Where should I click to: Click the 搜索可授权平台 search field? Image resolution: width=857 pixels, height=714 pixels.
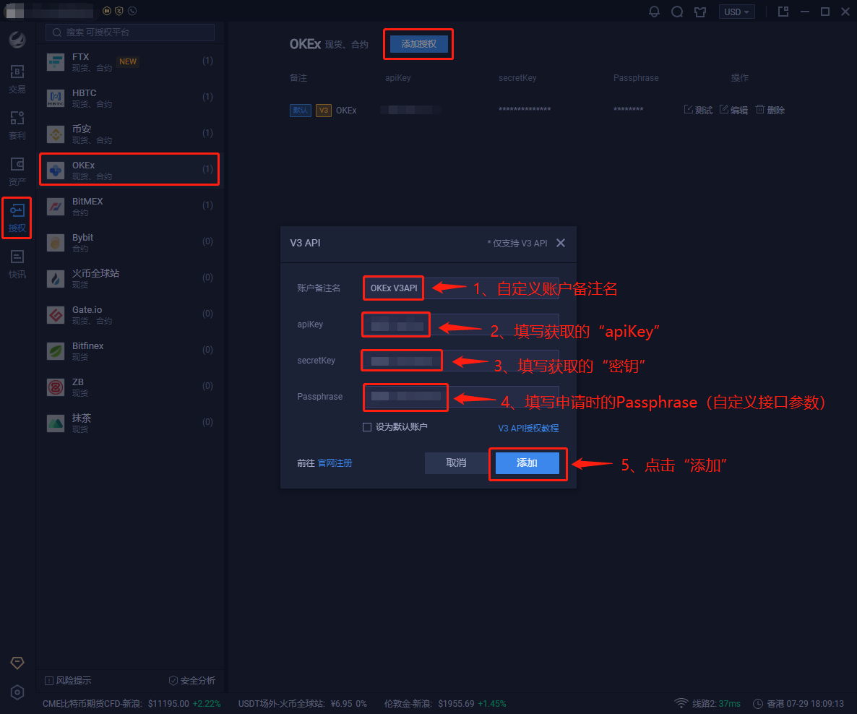tap(130, 33)
